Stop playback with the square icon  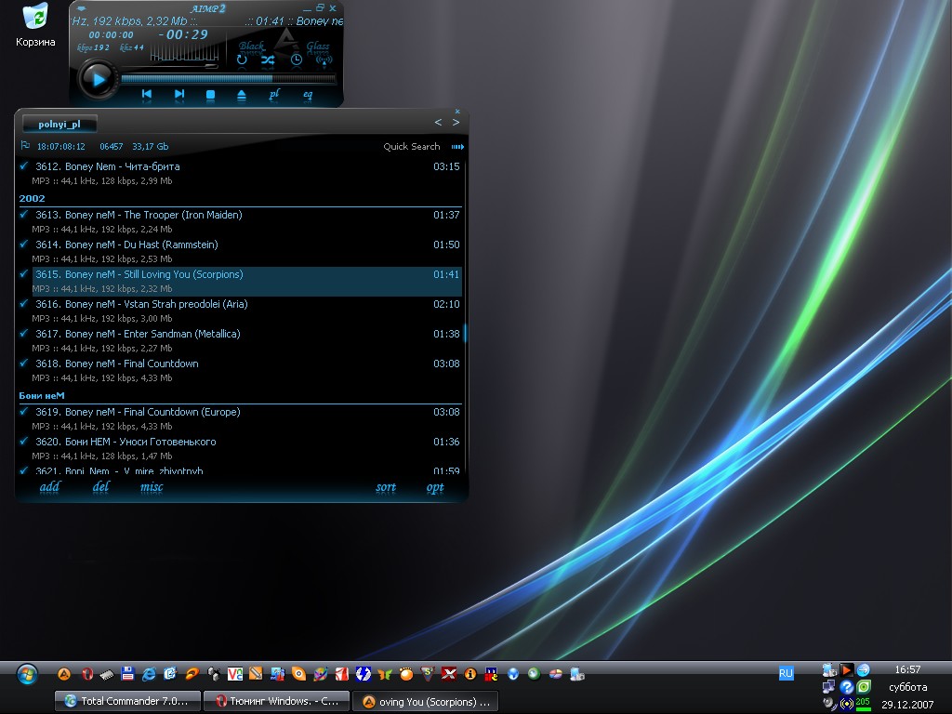(x=210, y=94)
